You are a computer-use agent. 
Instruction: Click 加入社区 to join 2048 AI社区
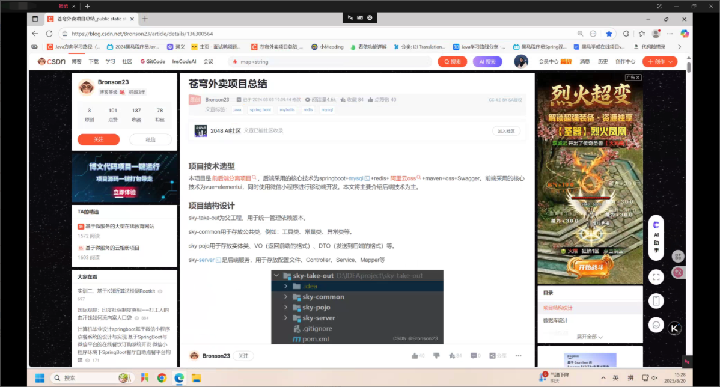(507, 130)
